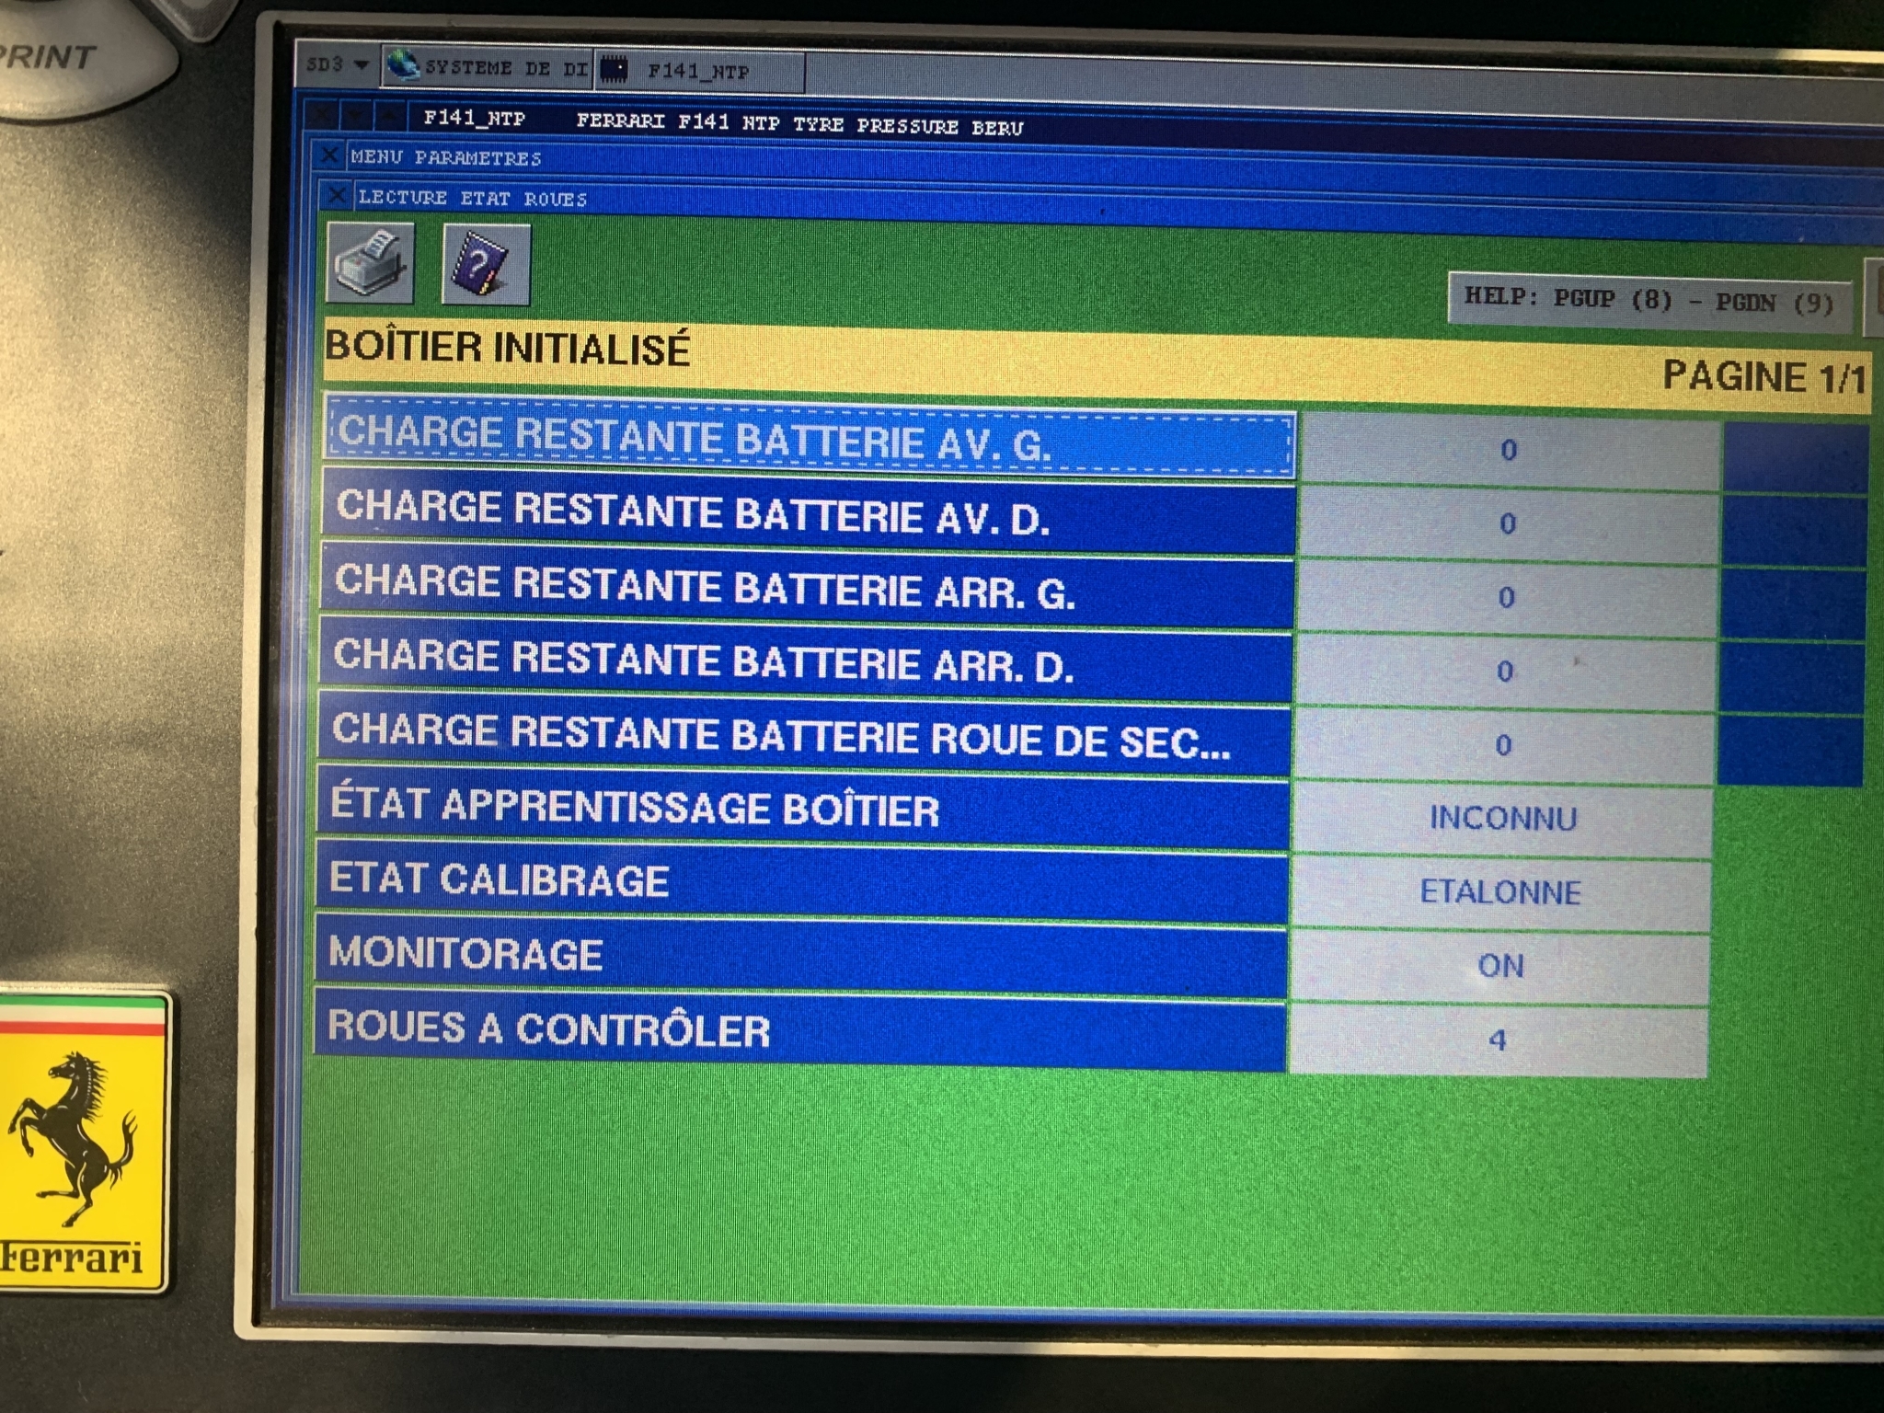Click value 0 for BATTERIE ROUE DE SEC
The image size is (1884, 1413).
point(1504,744)
